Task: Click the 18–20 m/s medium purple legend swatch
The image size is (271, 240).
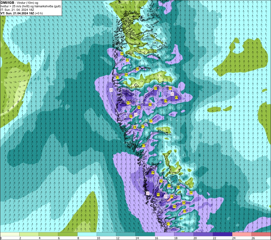Action: 184,234
